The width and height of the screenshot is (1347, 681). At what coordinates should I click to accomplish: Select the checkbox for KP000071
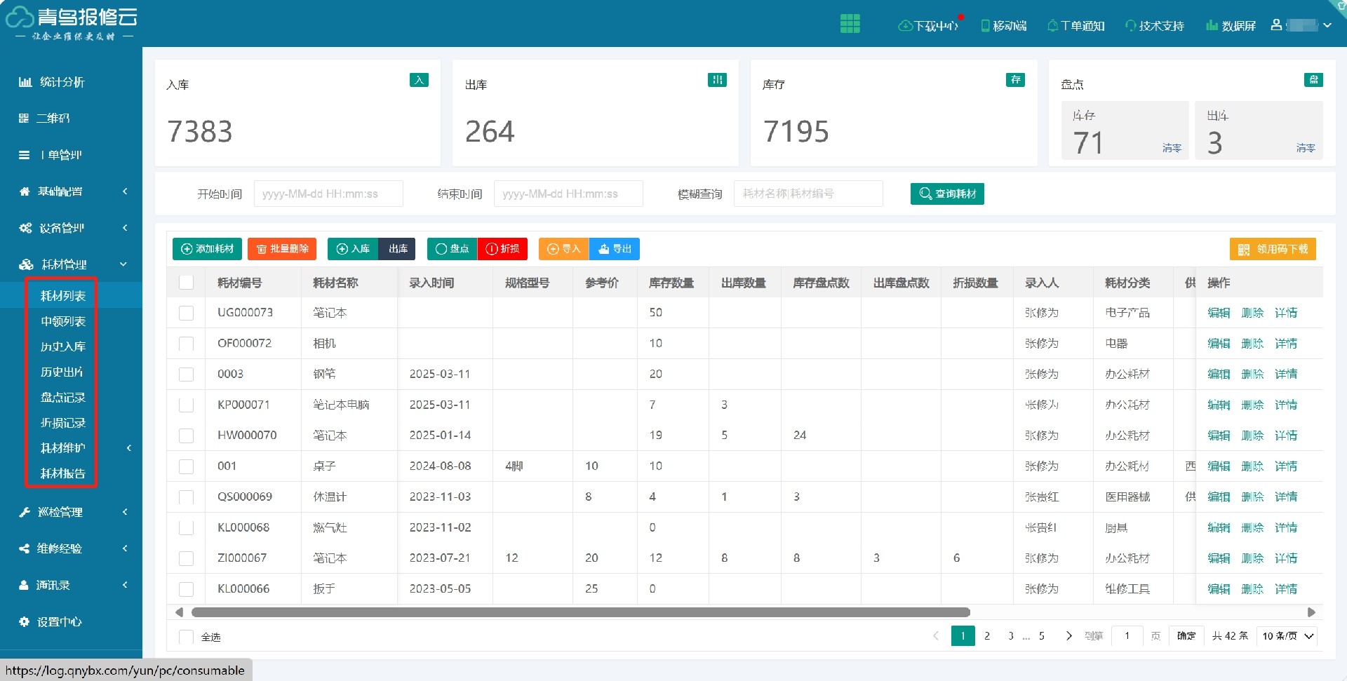(186, 405)
